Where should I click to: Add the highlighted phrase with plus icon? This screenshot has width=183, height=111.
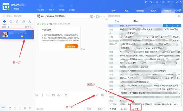point(178,26)
